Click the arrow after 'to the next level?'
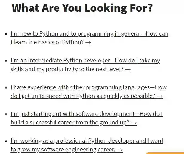 128,69
